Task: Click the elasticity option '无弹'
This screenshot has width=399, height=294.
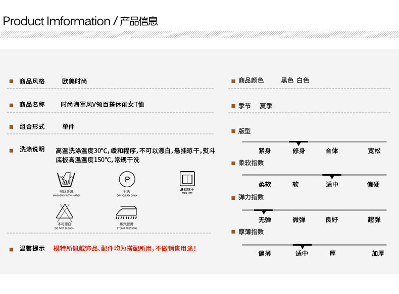Action: point(265,219)
